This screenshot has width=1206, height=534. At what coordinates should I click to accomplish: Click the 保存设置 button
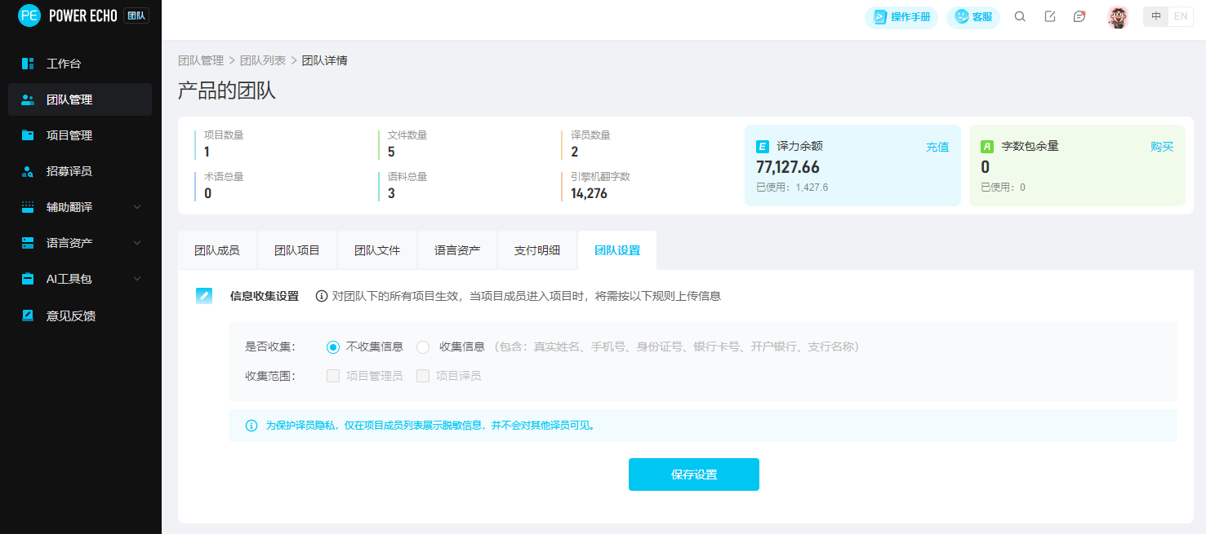[x=694, y=474]
